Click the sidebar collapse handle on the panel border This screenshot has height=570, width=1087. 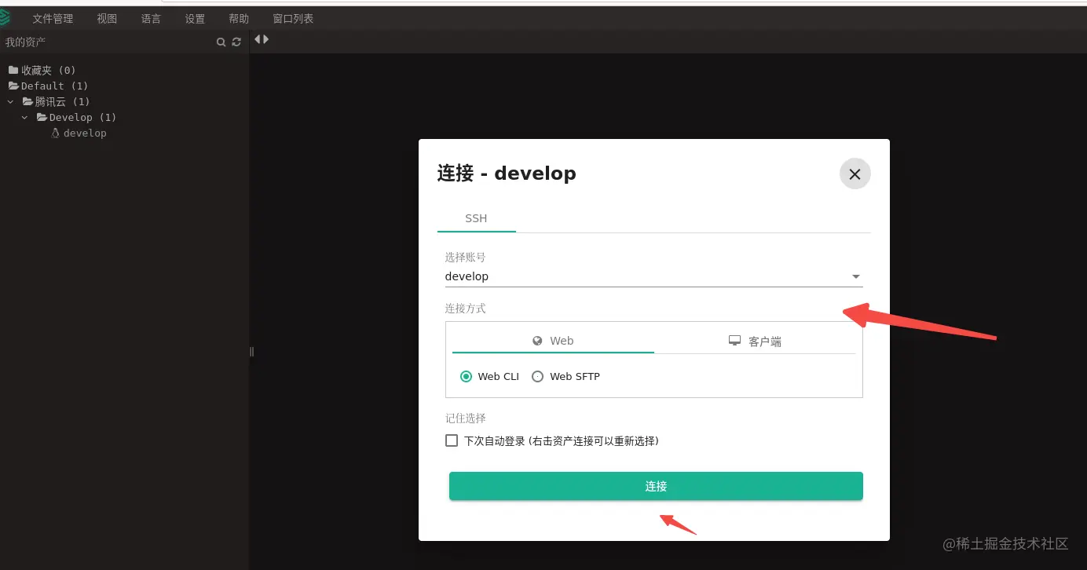coord(251,352)
